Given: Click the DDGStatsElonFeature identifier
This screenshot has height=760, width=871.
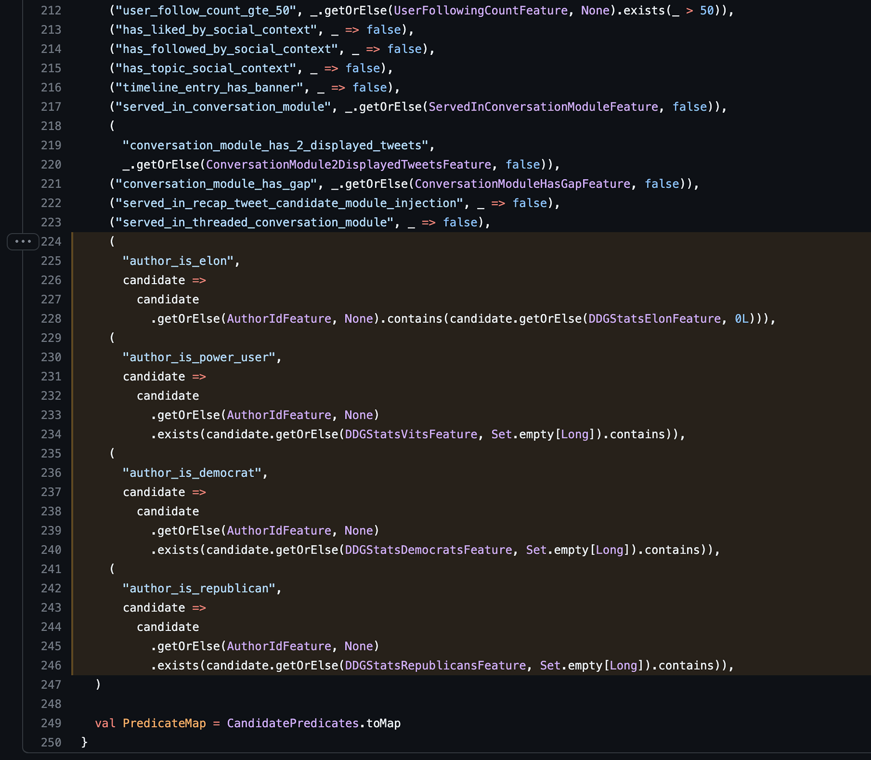Looking at the screenshot, I should click(x=654, y=318).
